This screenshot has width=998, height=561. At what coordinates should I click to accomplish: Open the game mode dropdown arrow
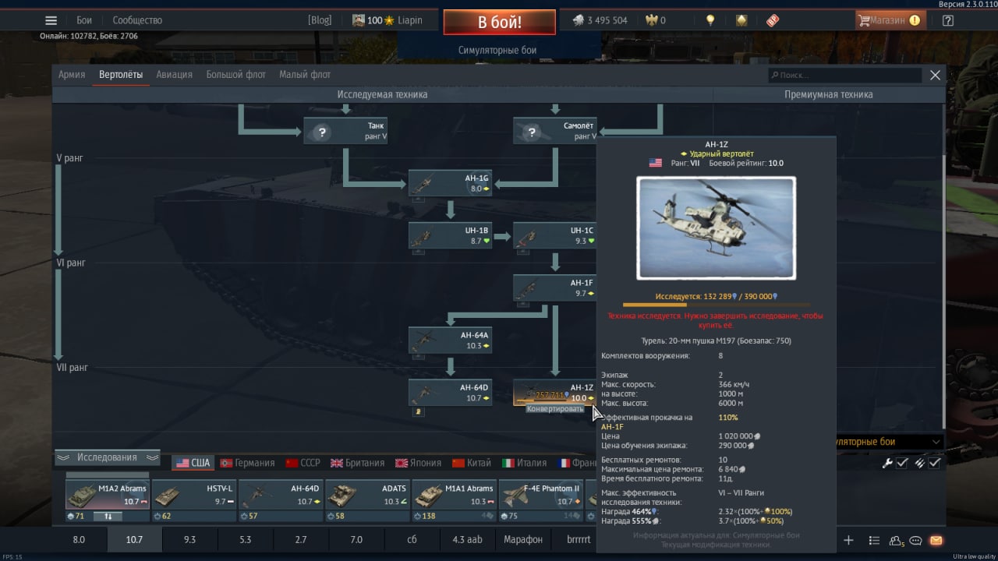935,442
